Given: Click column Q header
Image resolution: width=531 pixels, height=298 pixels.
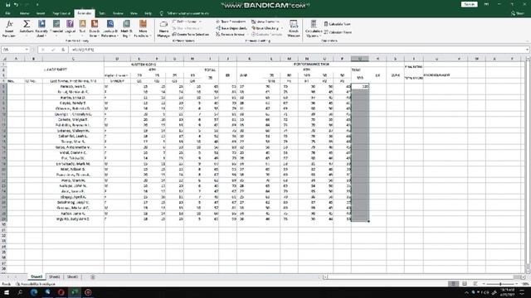Looking at the screenshot, I should [359, 59].
